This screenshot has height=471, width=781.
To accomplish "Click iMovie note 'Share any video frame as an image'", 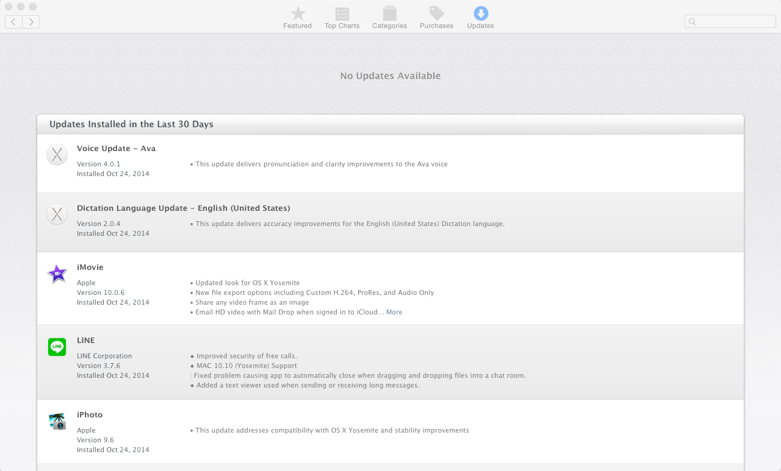I will tap(250, 302).
